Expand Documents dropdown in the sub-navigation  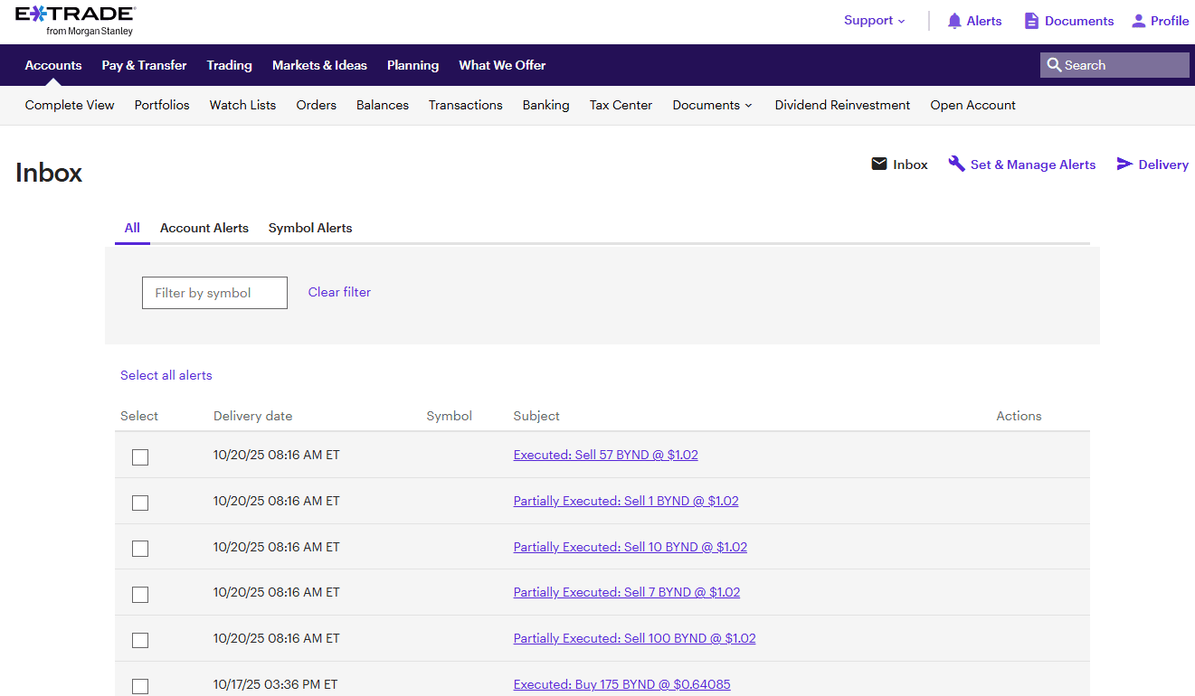pyautogui.click(x=712, y=105)
